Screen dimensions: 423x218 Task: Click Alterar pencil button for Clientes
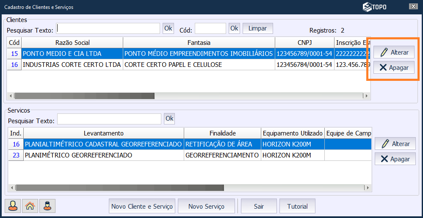(394, 52)
